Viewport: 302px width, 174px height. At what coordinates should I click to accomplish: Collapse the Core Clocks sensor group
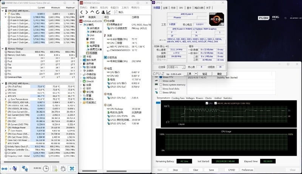pyautogui.click(x=6, y=17)
